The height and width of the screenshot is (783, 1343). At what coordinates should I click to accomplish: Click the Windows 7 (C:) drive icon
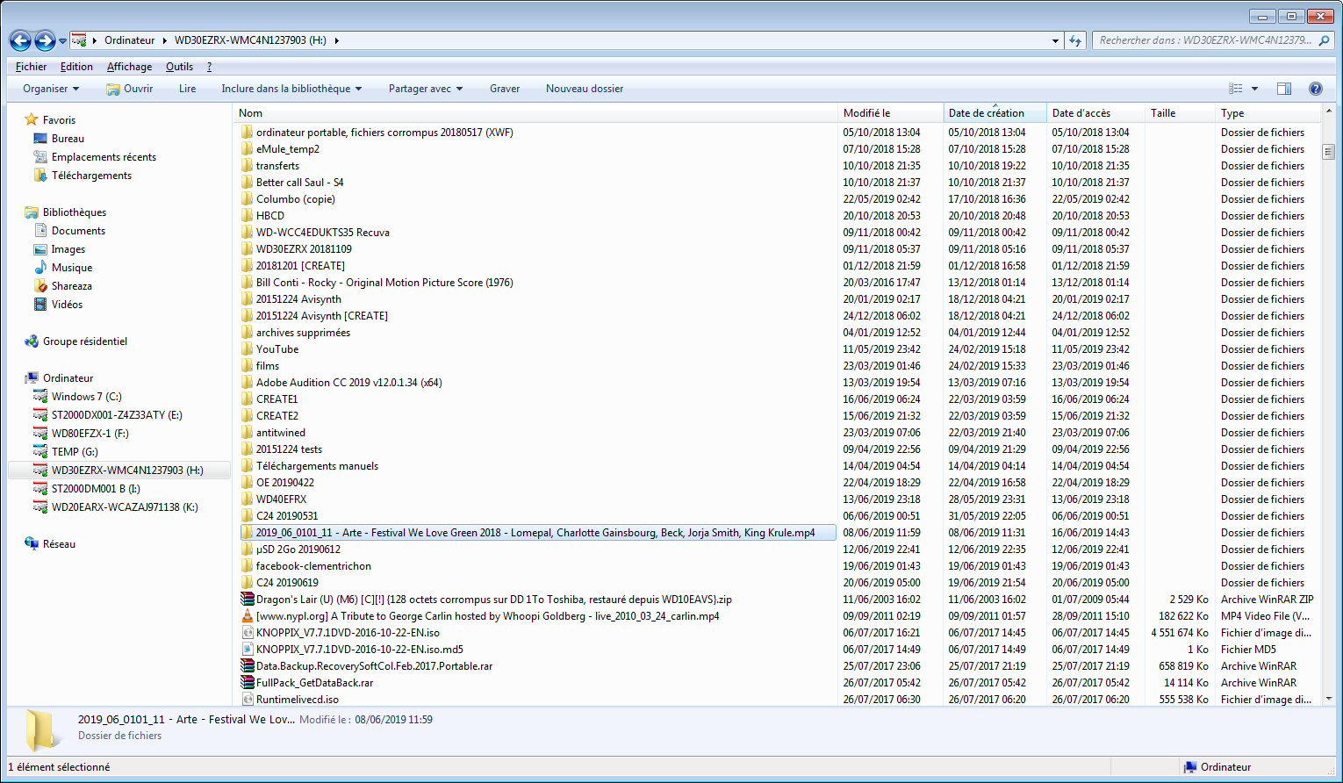pos(40,397)
